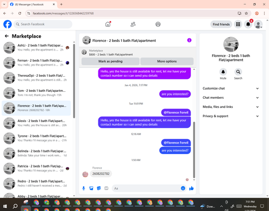Choose a sticker icon
This screenshot has width=269, height=211.
[99, 188]
